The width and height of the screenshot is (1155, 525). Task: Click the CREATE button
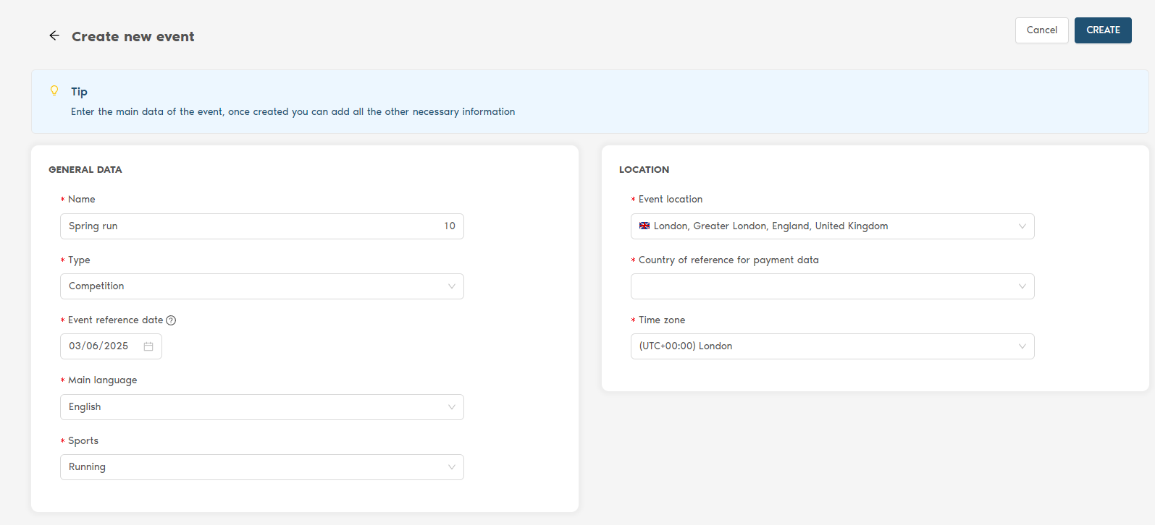pos(1102,30)
